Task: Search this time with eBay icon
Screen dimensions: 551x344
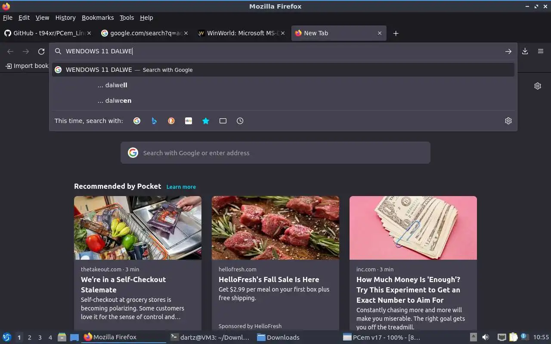Action: click(189, 121)
